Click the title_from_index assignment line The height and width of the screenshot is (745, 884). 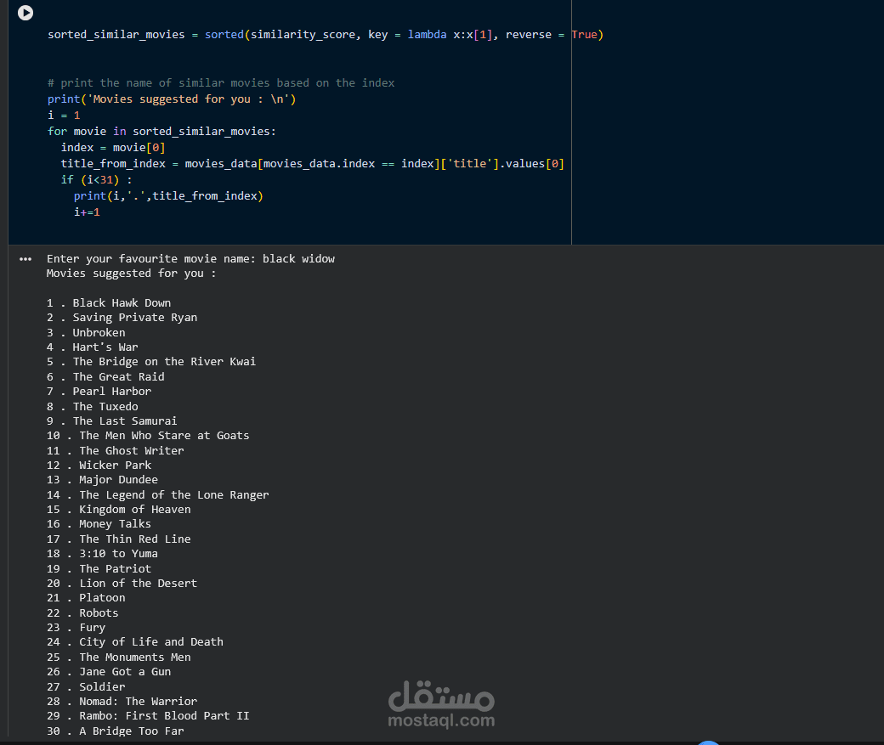click(312, 163)
